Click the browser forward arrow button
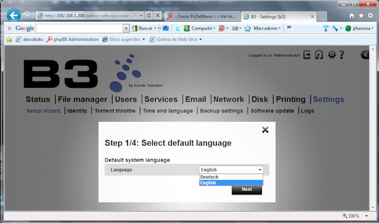 pos(27,15)
